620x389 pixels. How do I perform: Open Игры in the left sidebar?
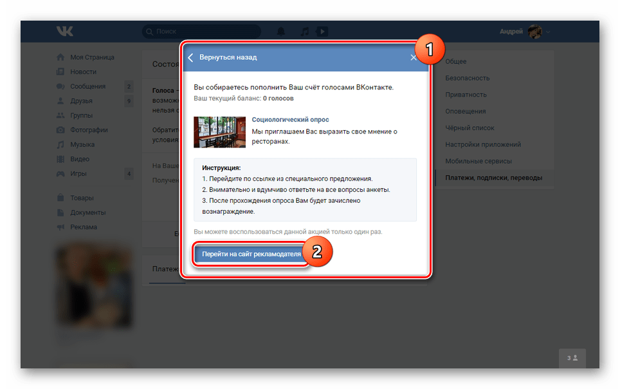[x=78, y=173]
